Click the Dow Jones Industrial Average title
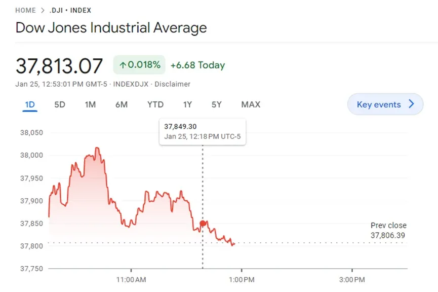 click(111, 28)
